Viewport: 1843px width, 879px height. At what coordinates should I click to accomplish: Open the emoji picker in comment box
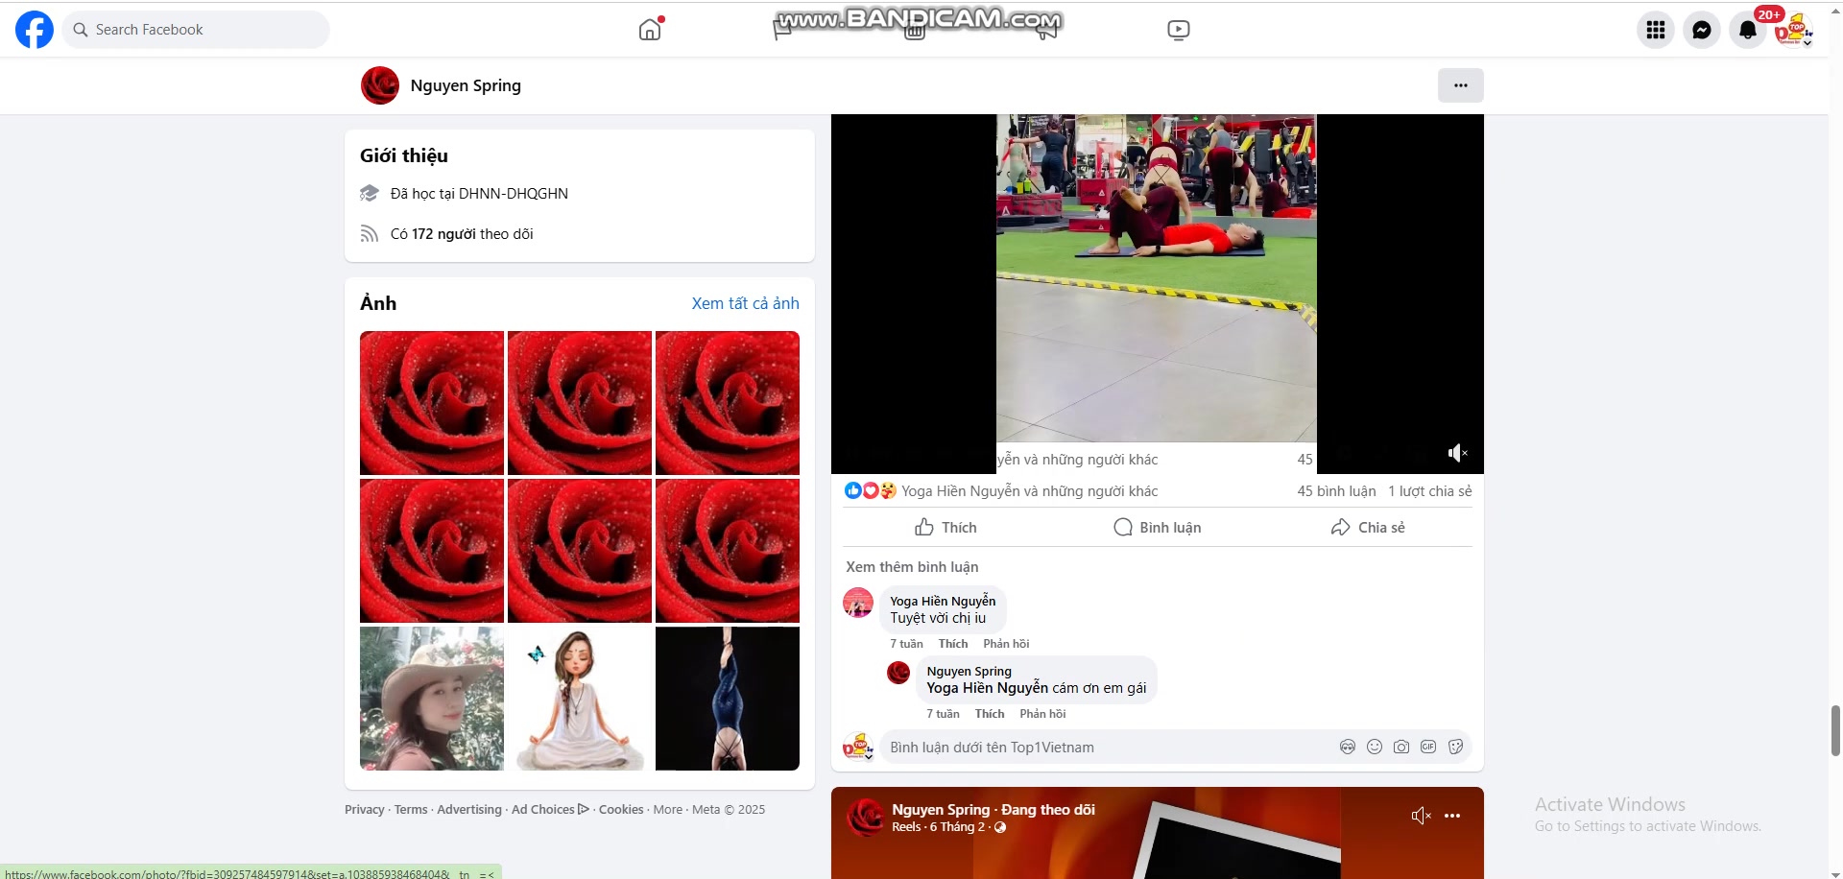pyautogui.click(x=1374, y=747)
